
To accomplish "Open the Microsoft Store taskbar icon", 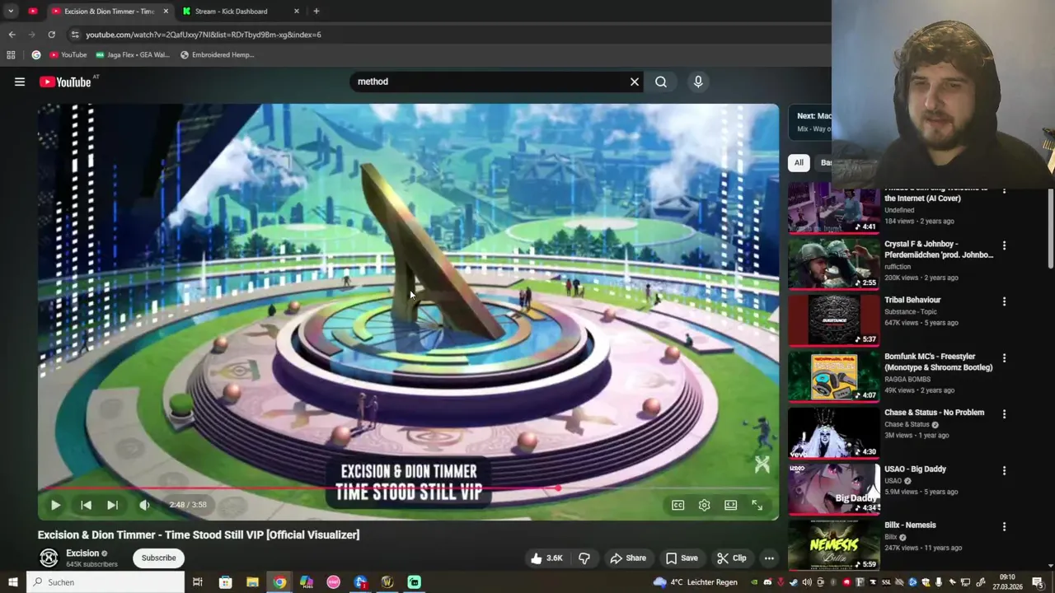I will tap(225, 582).
